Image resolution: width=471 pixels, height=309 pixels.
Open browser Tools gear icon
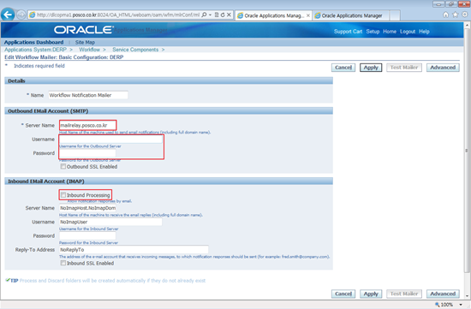(x=465, y=15)
